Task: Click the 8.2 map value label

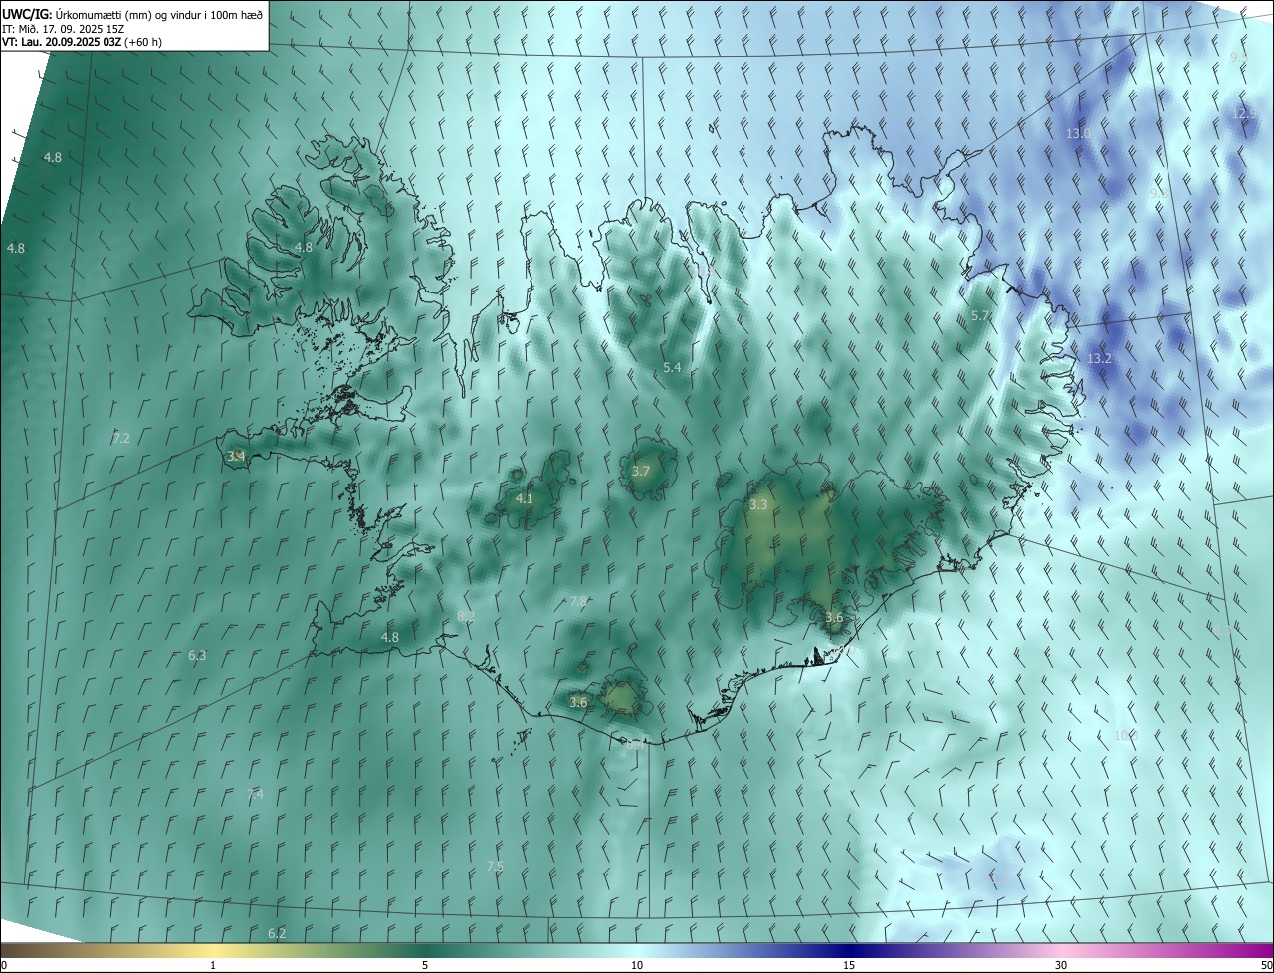Action: (466, 617)
